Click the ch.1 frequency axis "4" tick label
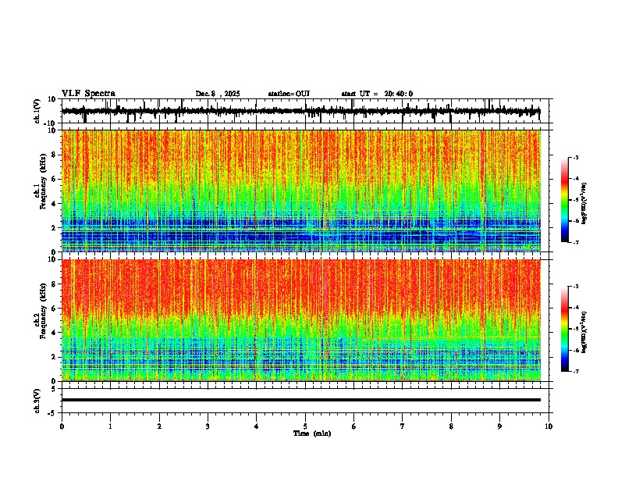 tap(55, 204)
